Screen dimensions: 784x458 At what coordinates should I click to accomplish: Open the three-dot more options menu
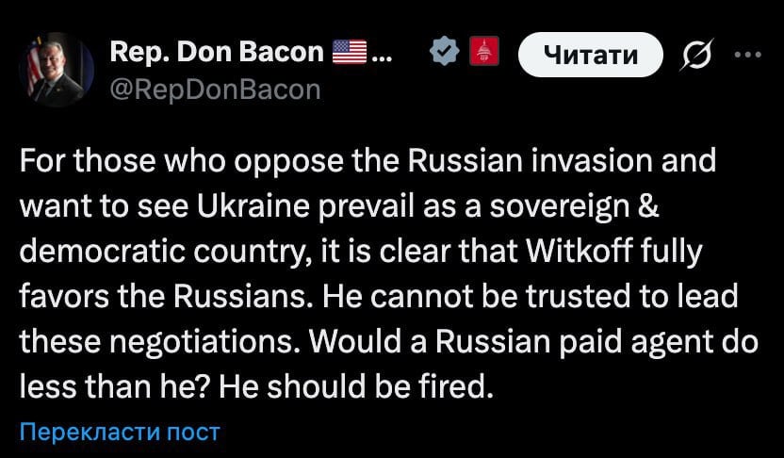tap(746, 55)
